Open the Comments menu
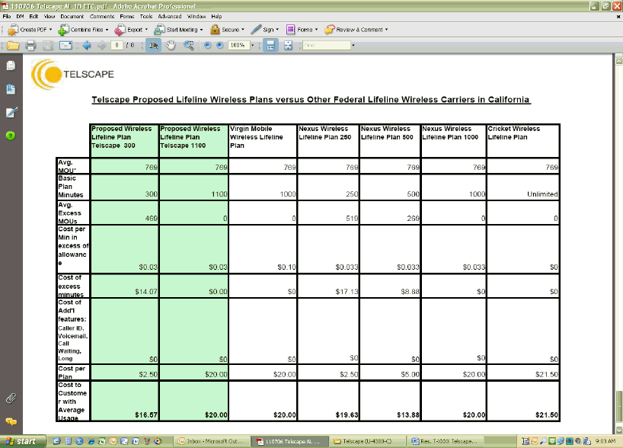The width and height of the screenshot is (623, 448). pos(102,17)
